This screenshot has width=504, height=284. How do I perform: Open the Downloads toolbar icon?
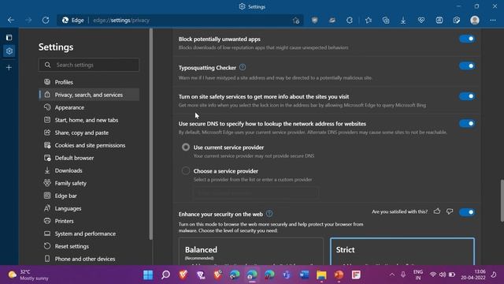(x=403, y=21)
